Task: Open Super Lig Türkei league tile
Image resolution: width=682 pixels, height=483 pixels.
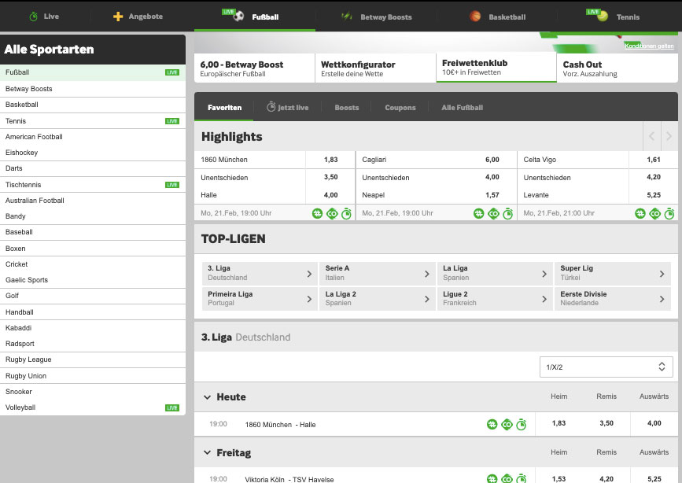Action: click(x=613, y=273)
